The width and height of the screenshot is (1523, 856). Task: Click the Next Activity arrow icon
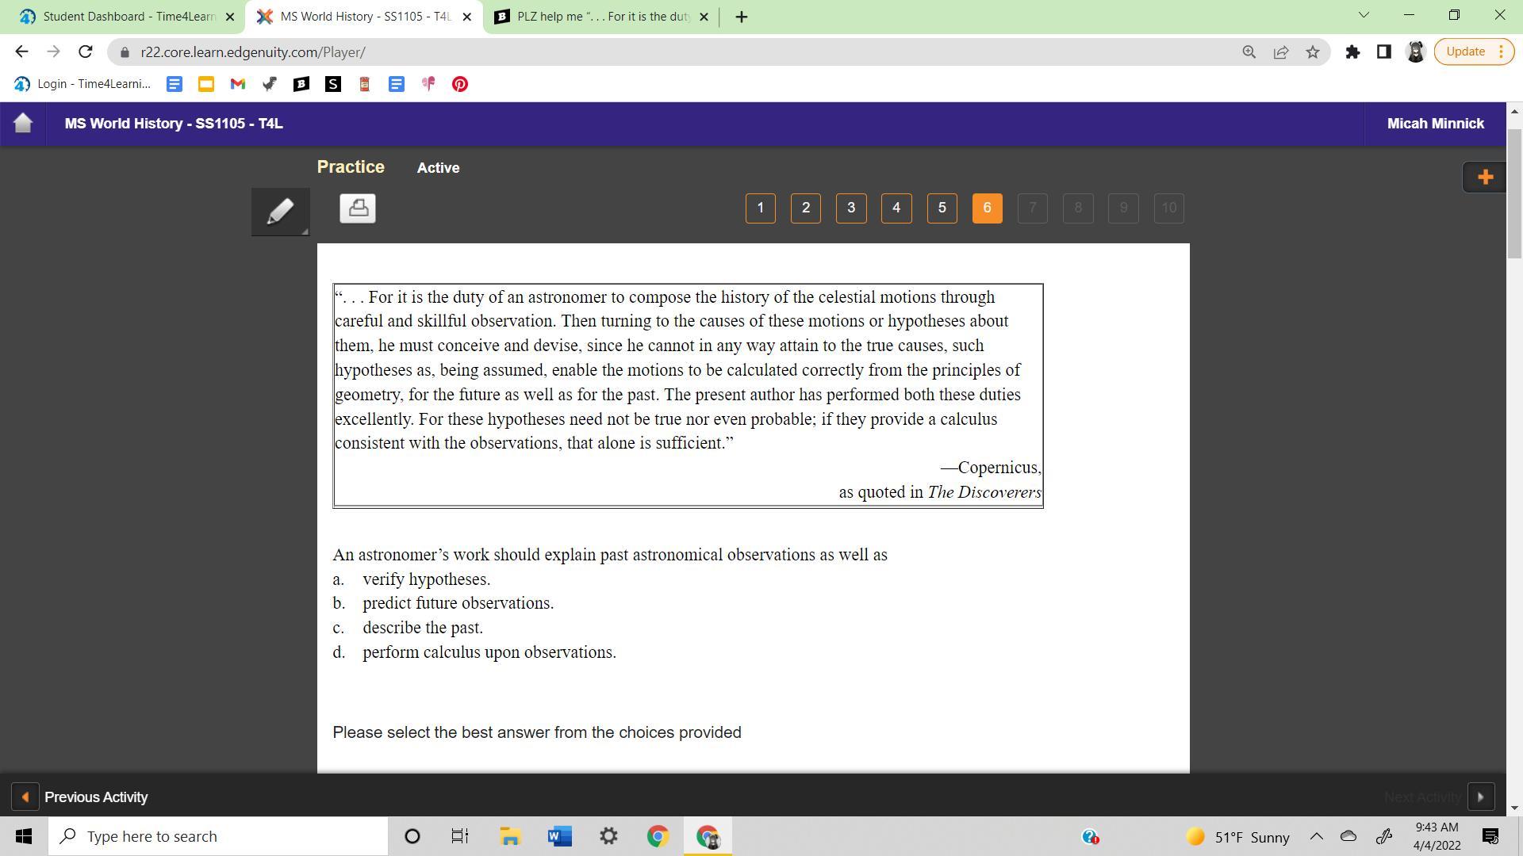click(1480, 797)
